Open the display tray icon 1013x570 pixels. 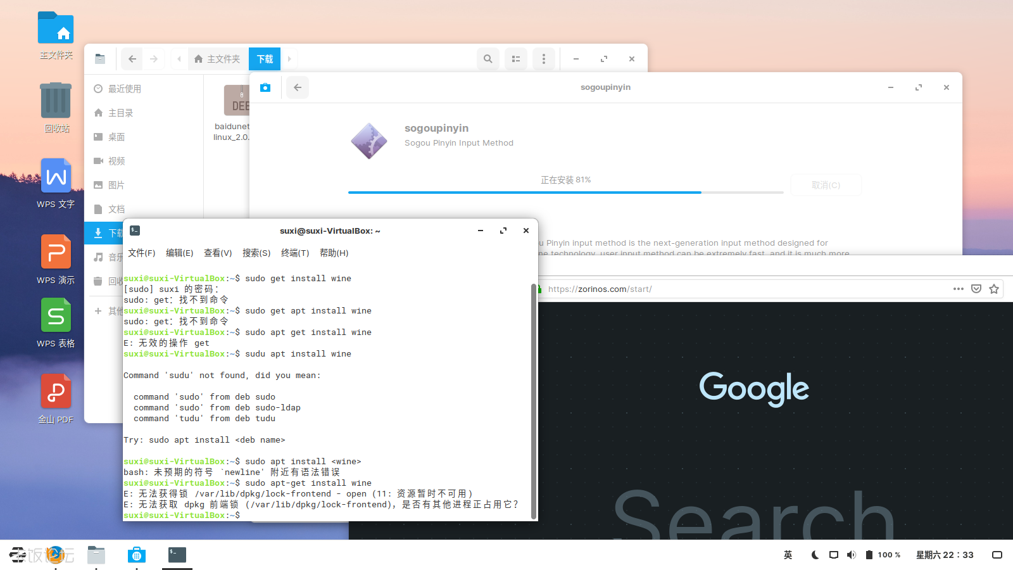coord(834,555)
